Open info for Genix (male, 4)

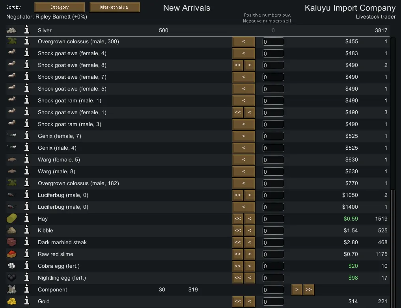pos(27,148)
